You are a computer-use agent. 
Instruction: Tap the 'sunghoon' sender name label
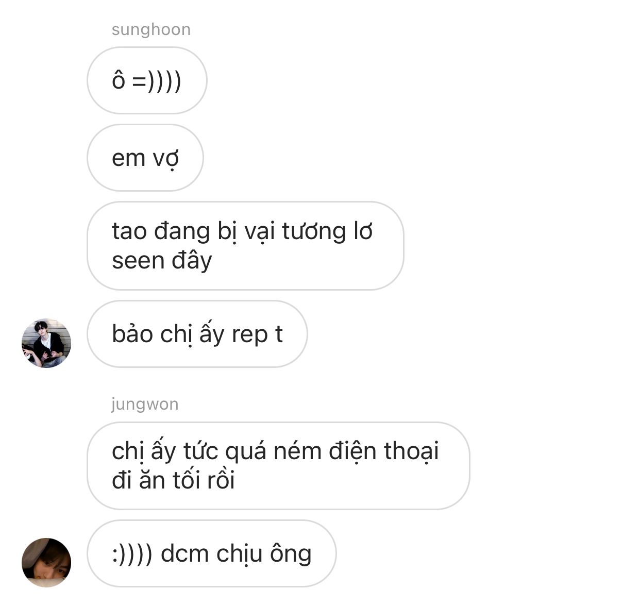(x=151, y=29)
